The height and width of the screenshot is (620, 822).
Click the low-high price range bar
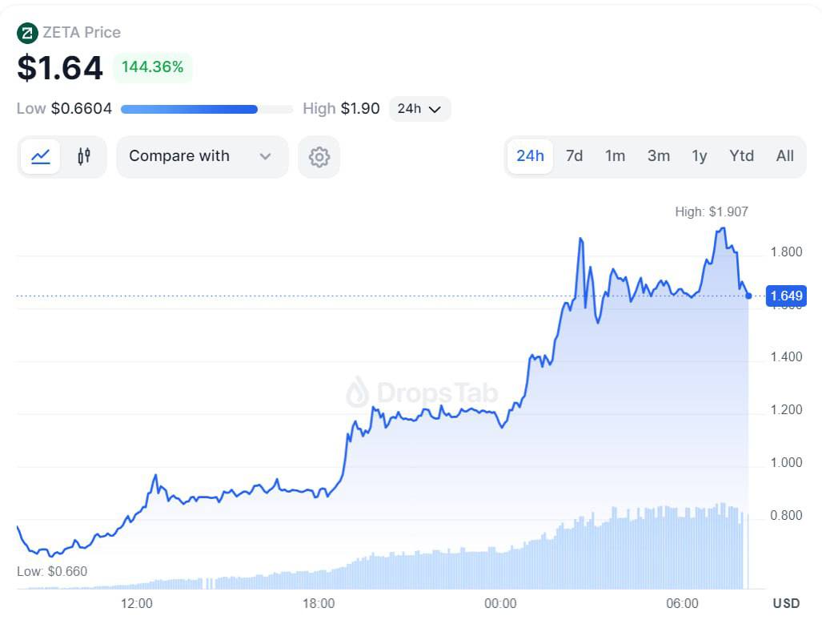(207, 109)
